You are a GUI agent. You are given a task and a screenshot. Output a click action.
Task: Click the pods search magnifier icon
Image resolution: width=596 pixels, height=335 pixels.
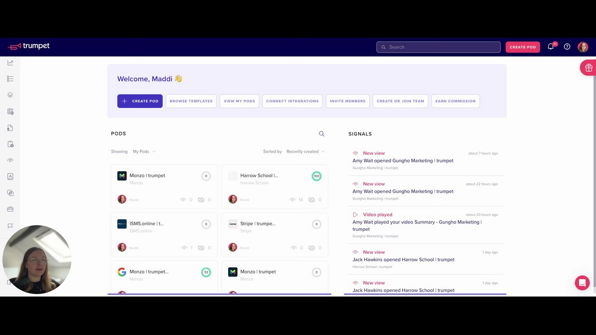321,134
